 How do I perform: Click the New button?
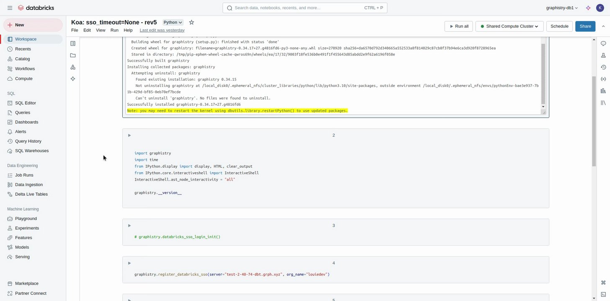33,25
